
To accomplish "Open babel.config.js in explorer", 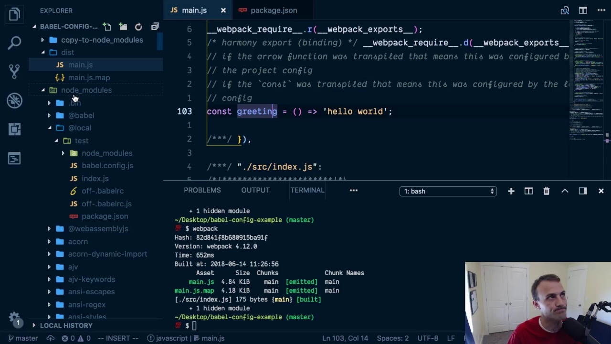I will (95, 165).
